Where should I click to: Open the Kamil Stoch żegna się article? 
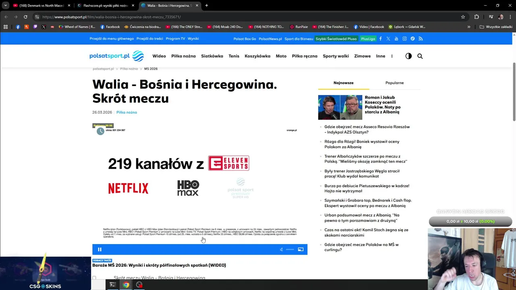tap(366, 232)
